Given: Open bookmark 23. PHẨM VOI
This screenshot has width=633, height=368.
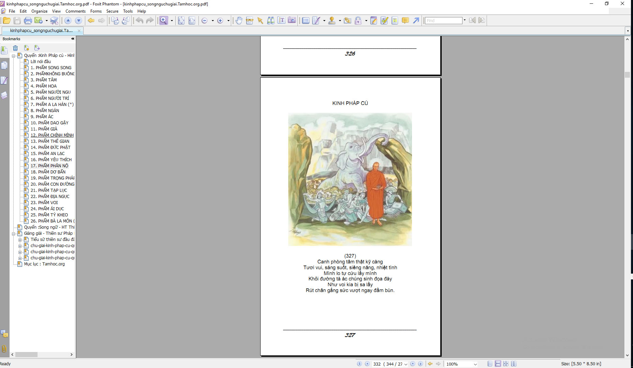Looking at the screenshot, I should pyautogui.click(x=44, y=203).
